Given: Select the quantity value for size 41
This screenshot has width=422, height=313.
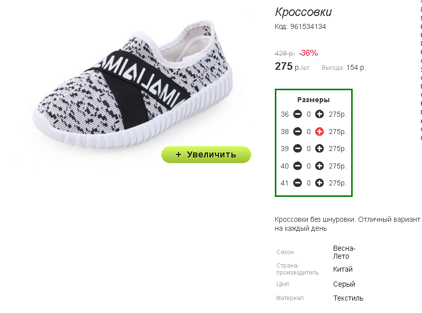Looking at the screenshot, I should (309, 183).
